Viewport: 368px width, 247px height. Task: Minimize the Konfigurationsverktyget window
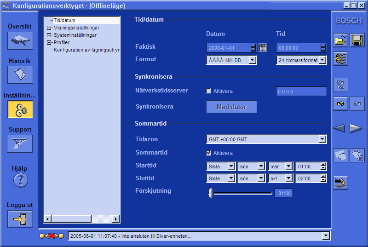(x=346, y=5)
